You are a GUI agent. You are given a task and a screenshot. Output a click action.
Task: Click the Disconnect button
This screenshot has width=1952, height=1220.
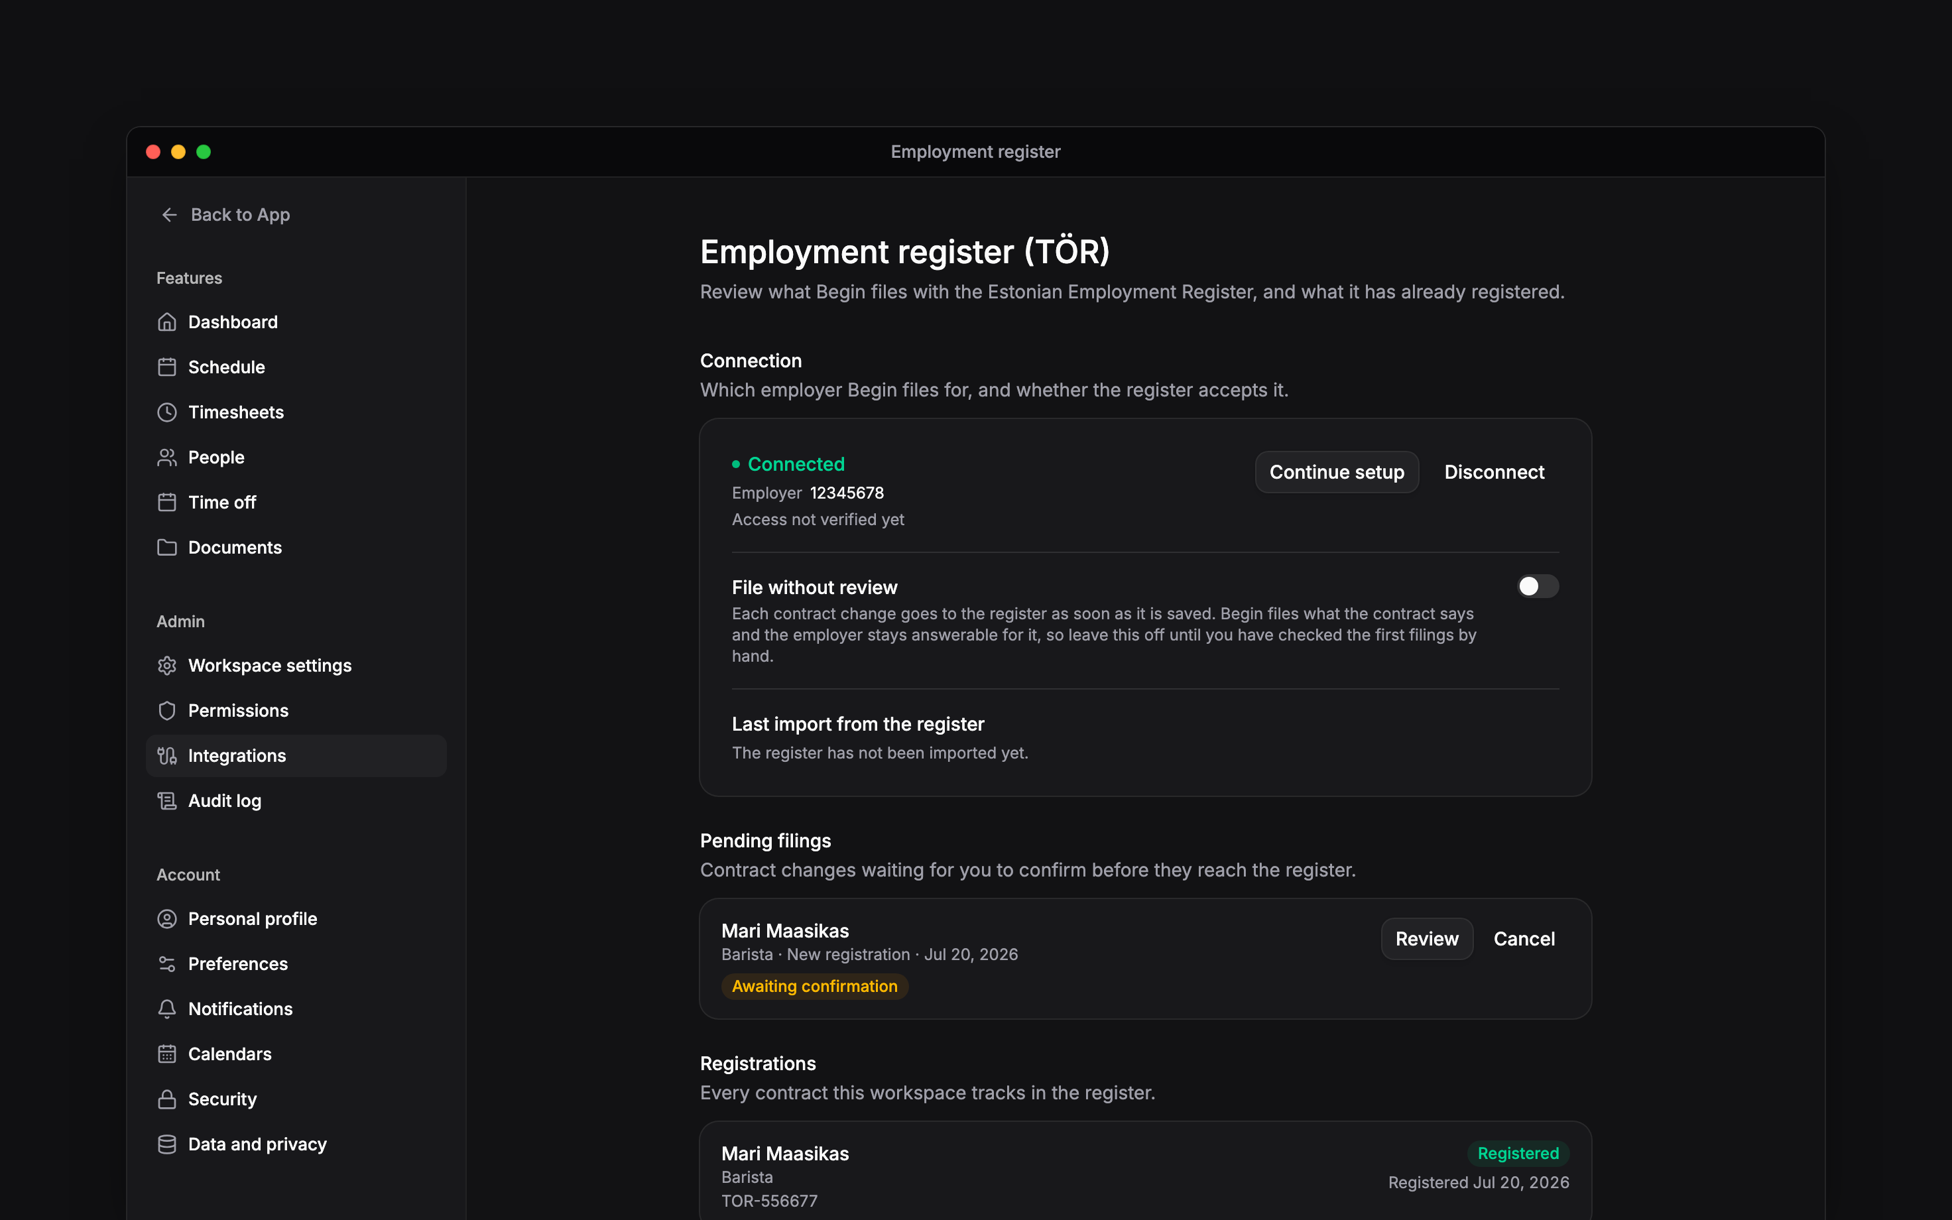[x=1494, y=472]
